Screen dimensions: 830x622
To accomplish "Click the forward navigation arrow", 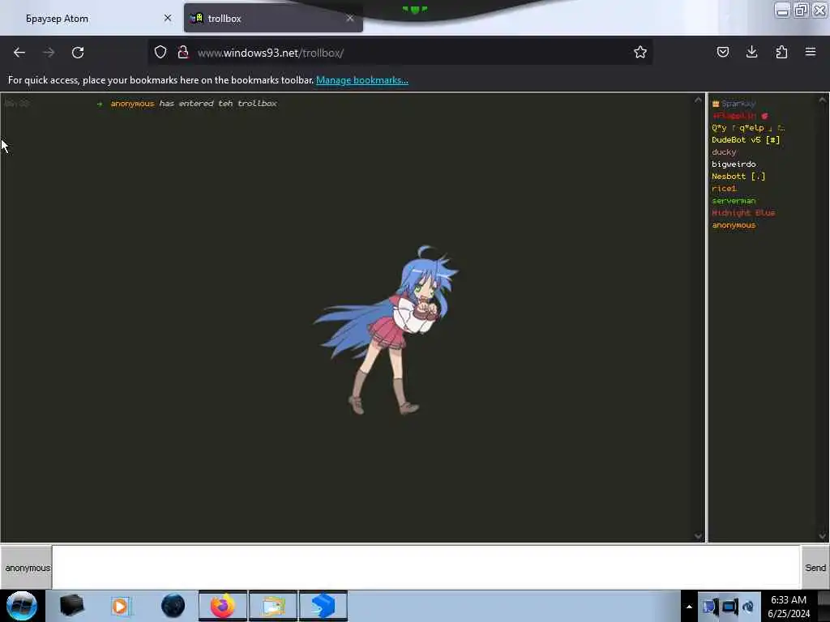I will tap(48, 53).
